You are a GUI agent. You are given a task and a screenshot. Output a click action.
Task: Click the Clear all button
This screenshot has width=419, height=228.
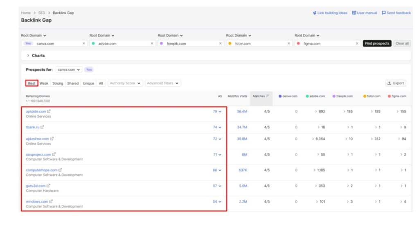point(402,44)
